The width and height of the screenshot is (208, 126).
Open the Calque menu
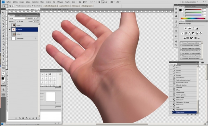(28, 2)
